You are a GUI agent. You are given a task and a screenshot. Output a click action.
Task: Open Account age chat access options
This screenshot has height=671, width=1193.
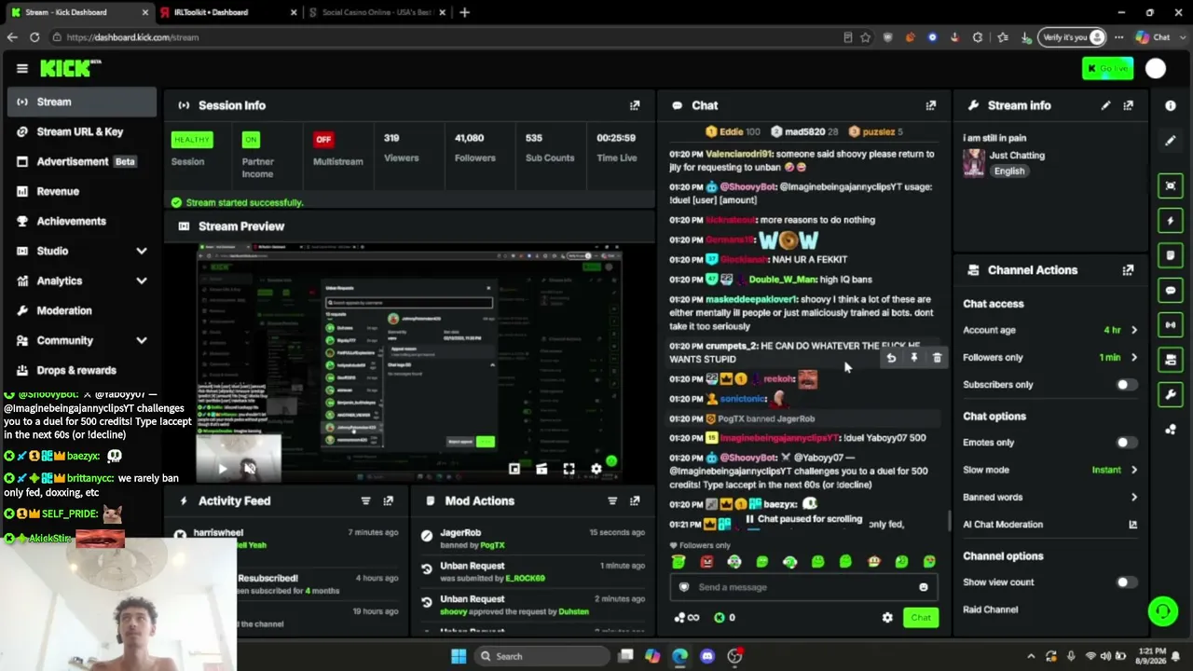tap(1050, 330)
